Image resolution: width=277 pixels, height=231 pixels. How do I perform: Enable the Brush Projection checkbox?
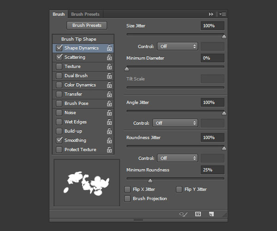pos(127,199)
